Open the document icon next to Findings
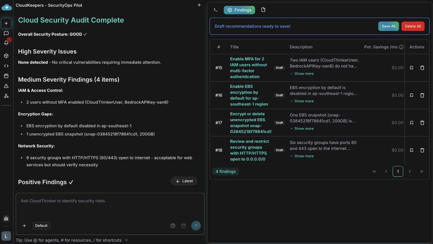This screenshot has width=433, height=244. pos(263,10)
